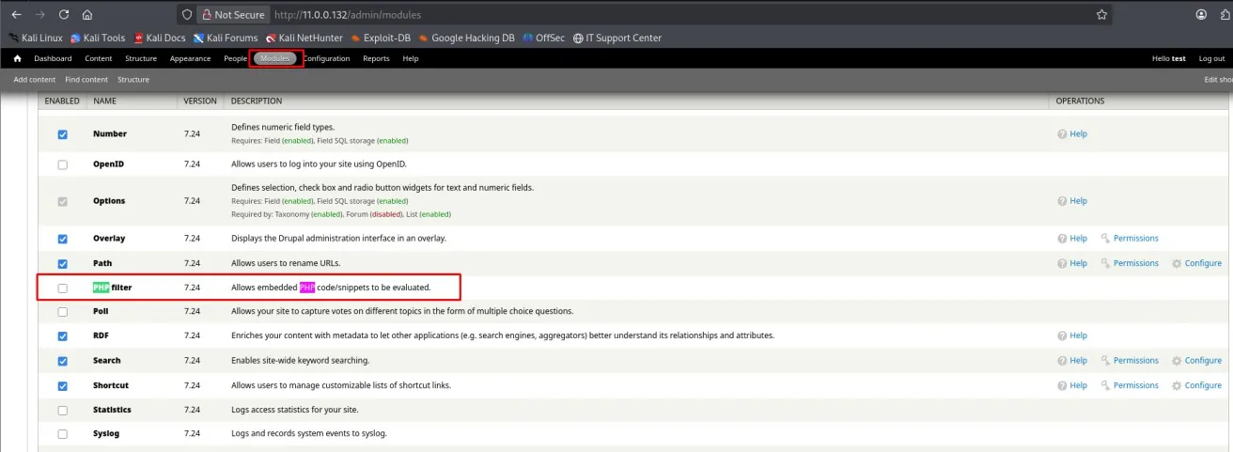Click the Log out link
The image size is (1233, 452).
(x=1211, y=58)
